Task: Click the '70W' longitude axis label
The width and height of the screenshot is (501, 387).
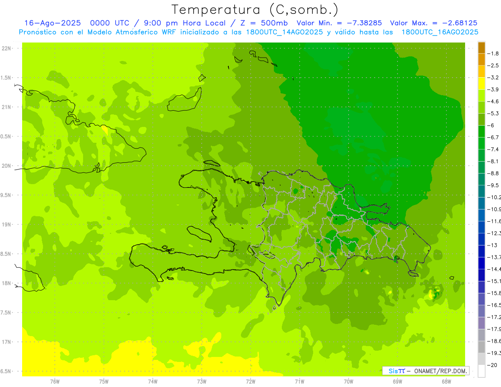Action: 349,382
